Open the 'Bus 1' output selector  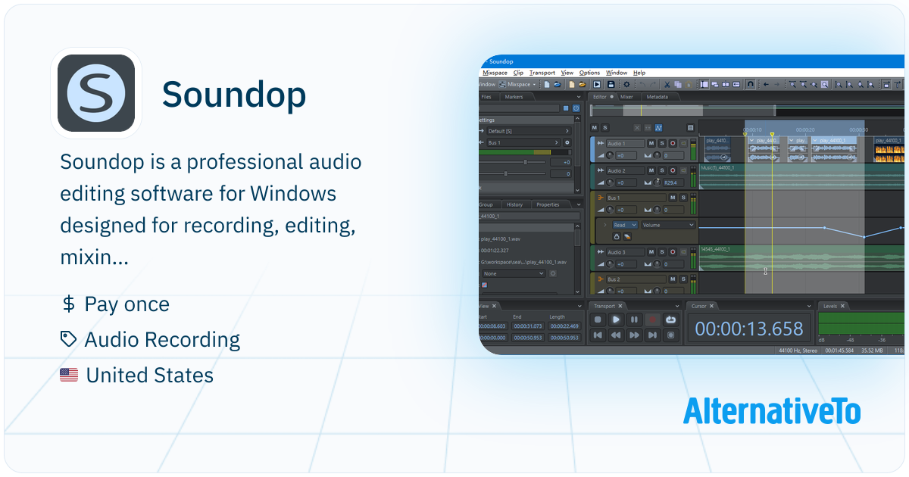pyautogui.click(x=523, y=142)
